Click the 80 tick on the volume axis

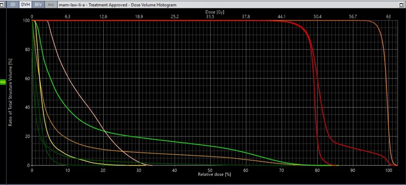point(27,50)
